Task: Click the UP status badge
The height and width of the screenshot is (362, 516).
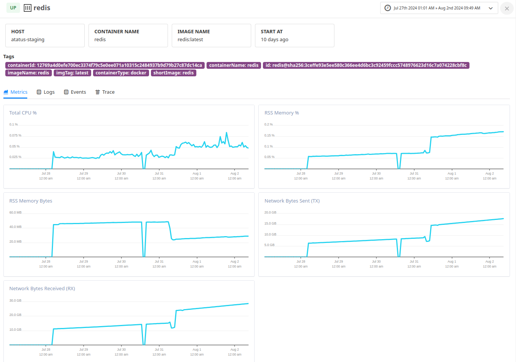Action: [13, 8]
